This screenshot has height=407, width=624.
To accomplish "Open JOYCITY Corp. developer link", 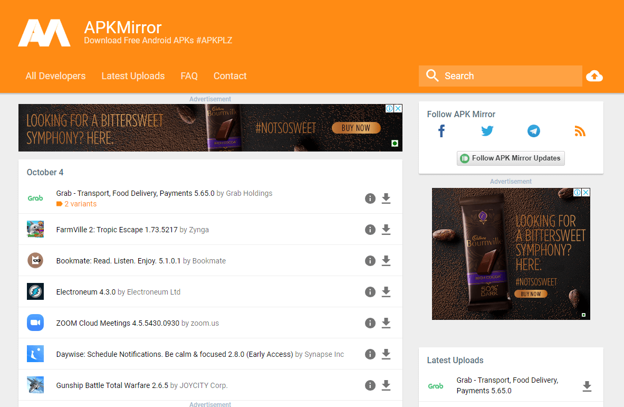I will click(204, 385).
